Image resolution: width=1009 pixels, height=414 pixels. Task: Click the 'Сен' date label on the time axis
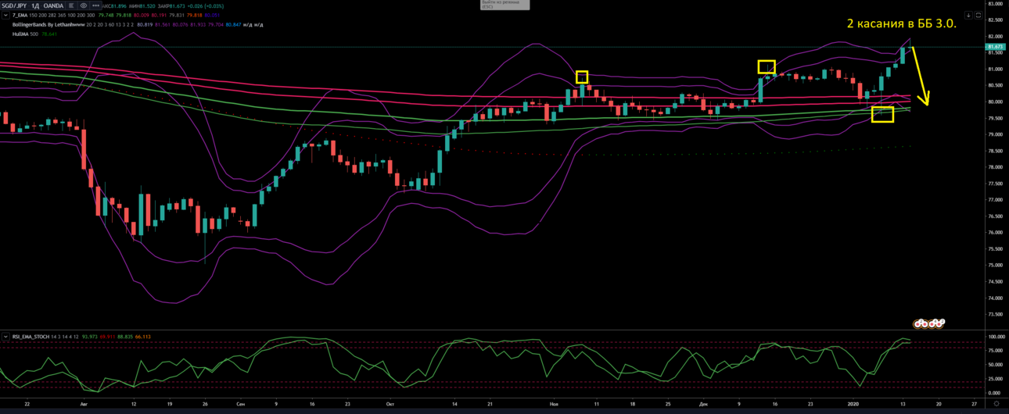tap(240, 404)
